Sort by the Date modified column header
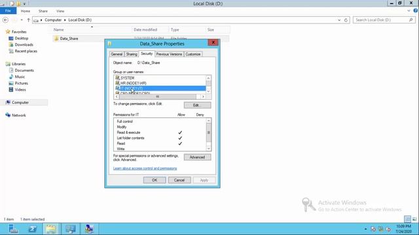This screenshot has height=235, width=419. pyautogui.click(x=150, y=29)
